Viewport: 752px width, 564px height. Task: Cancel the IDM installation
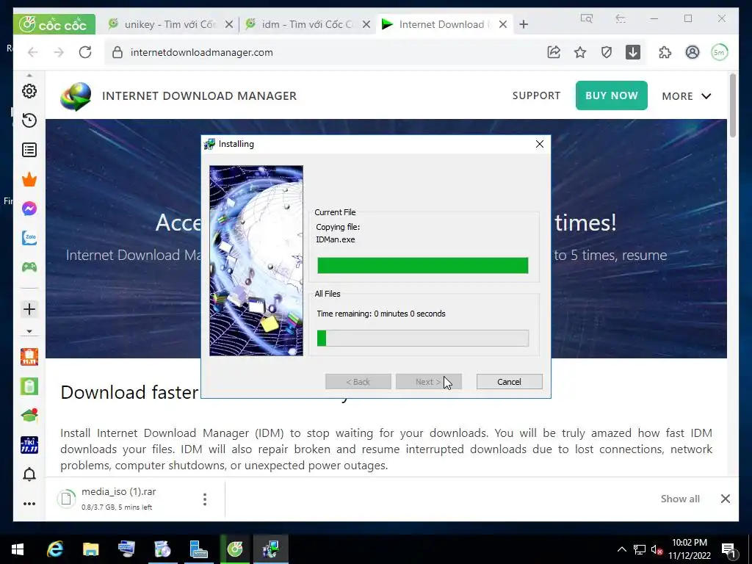pos(510,382)
